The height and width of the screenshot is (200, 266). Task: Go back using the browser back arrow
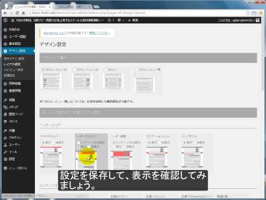tap(6, 13)
